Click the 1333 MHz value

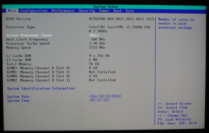tap(97, 47)
